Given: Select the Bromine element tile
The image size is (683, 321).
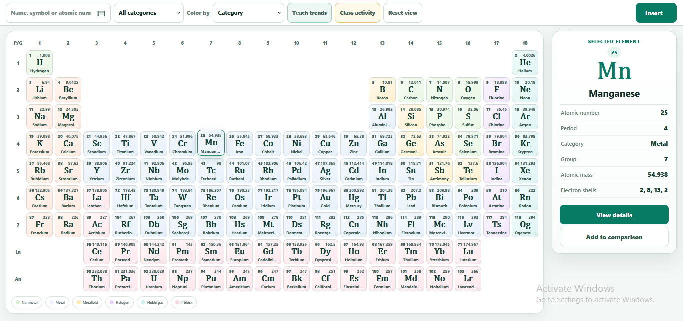Looking at the screenshot, I should tap(497, 144).
